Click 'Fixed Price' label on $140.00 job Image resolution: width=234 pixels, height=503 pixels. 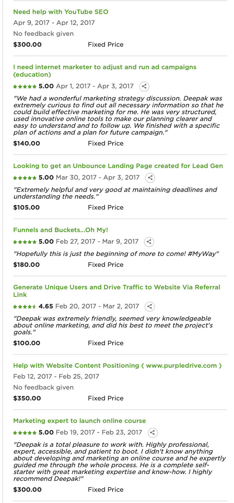tap(106, 143)
